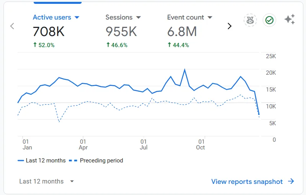Click the dashed line Preceding period legend marker
Image resolution: width=306 pixels, height=195 pixels.
tap(73, 161)
